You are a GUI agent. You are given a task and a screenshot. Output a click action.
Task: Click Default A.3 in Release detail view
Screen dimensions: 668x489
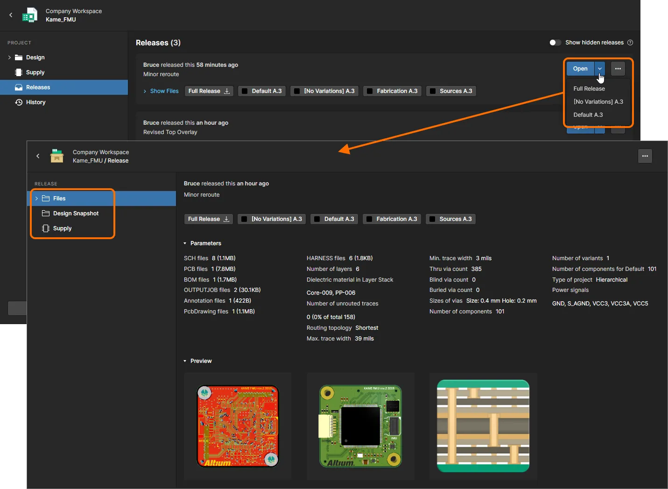click(x=334, y=219)
